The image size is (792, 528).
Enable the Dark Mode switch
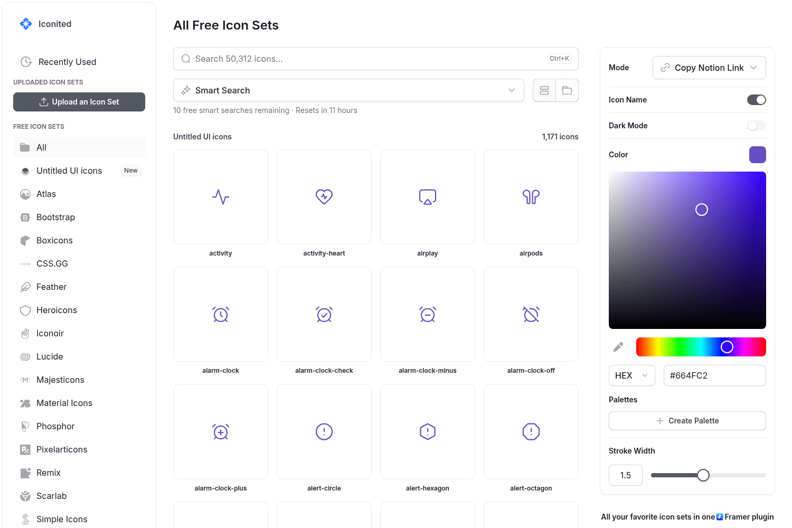pos(756,126)
